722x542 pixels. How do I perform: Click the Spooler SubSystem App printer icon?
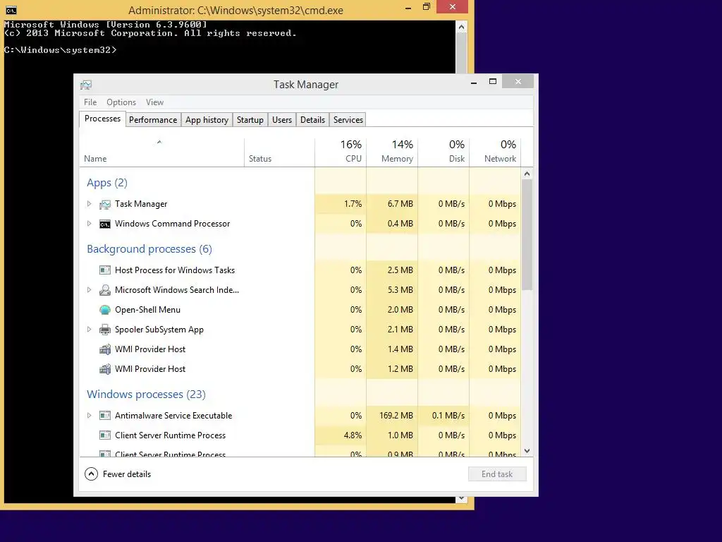[x=105, y=330]
